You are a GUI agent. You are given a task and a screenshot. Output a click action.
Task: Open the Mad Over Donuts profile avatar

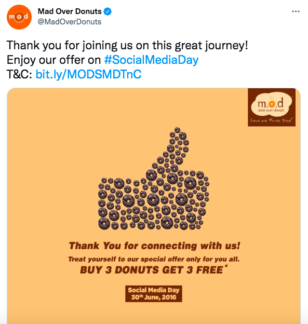pos(19,17)
